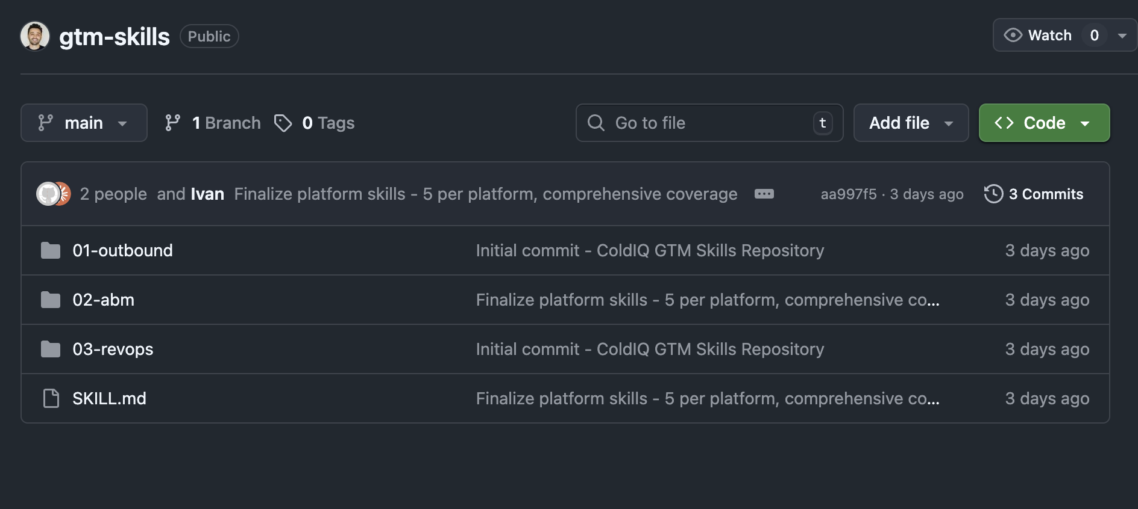Screen dimensions: 1138x509
Task: Open the commit message for 01-outbound
Action: 650,250
